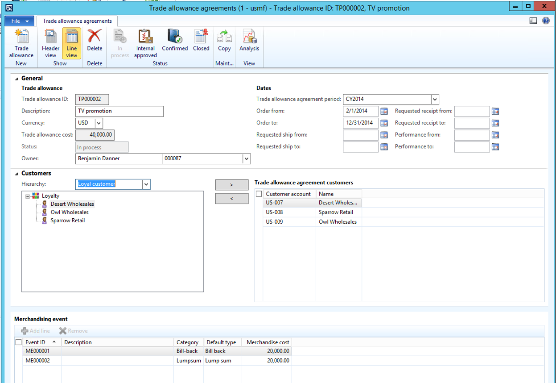Select the Trade allowance agreements tab
556x383 pixels.
pyautogui.click(x=77, y=21)
